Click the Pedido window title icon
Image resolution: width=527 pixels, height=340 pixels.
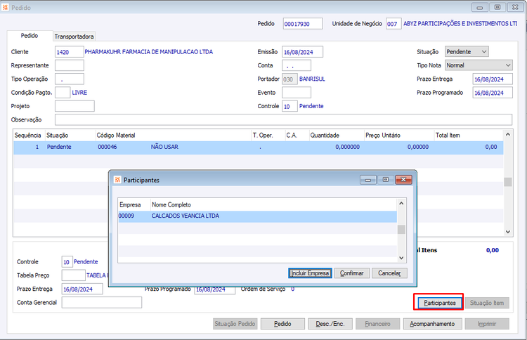5,8
